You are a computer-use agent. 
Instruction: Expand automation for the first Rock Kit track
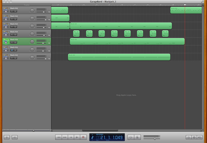coord(49,12)
